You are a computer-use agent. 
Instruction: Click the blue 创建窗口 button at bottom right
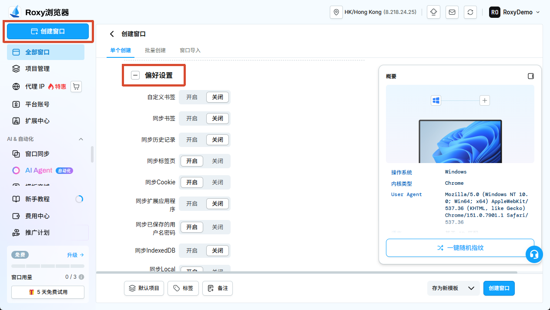(499, 288)
